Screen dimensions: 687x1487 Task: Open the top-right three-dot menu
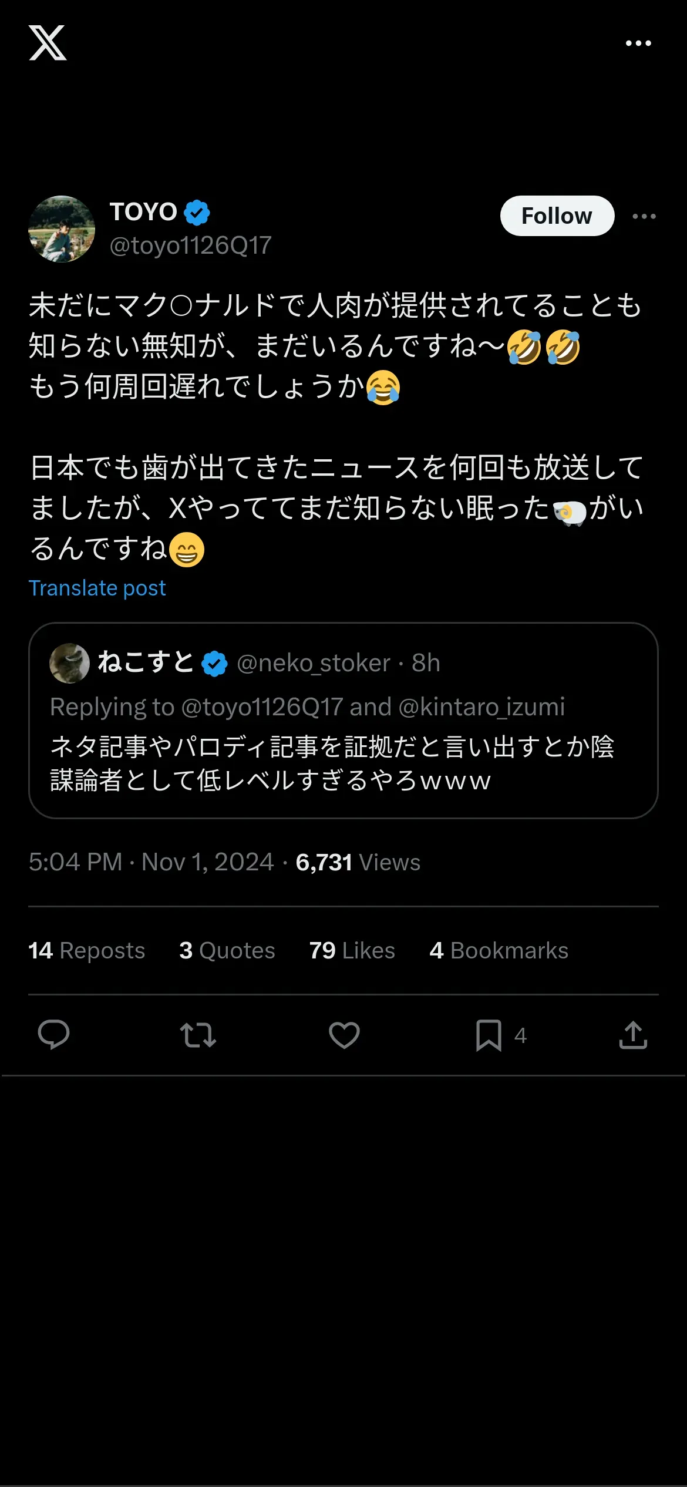click(638, 43)
